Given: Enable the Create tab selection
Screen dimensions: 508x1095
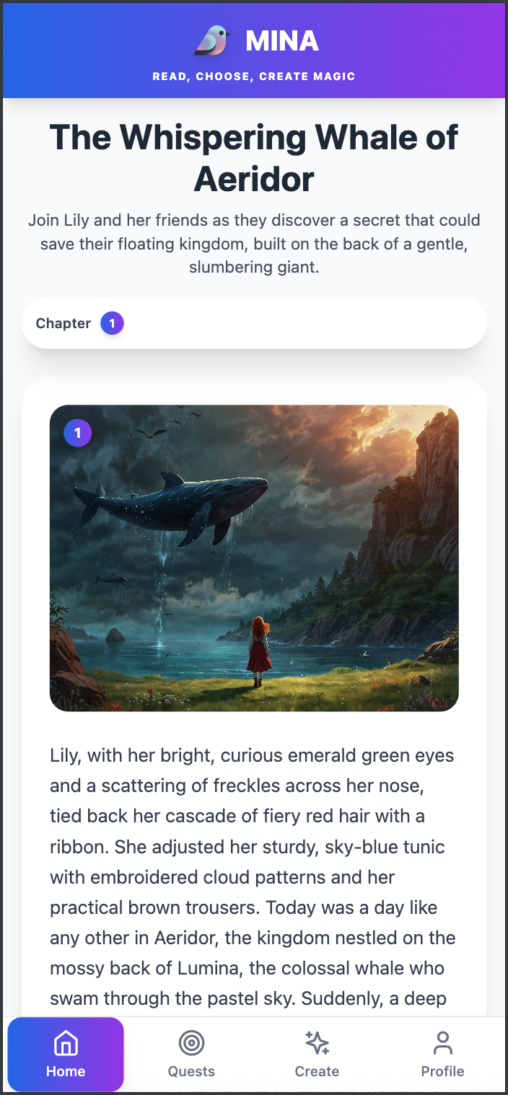Looking at the screenshot, I should click(317, 1054).
